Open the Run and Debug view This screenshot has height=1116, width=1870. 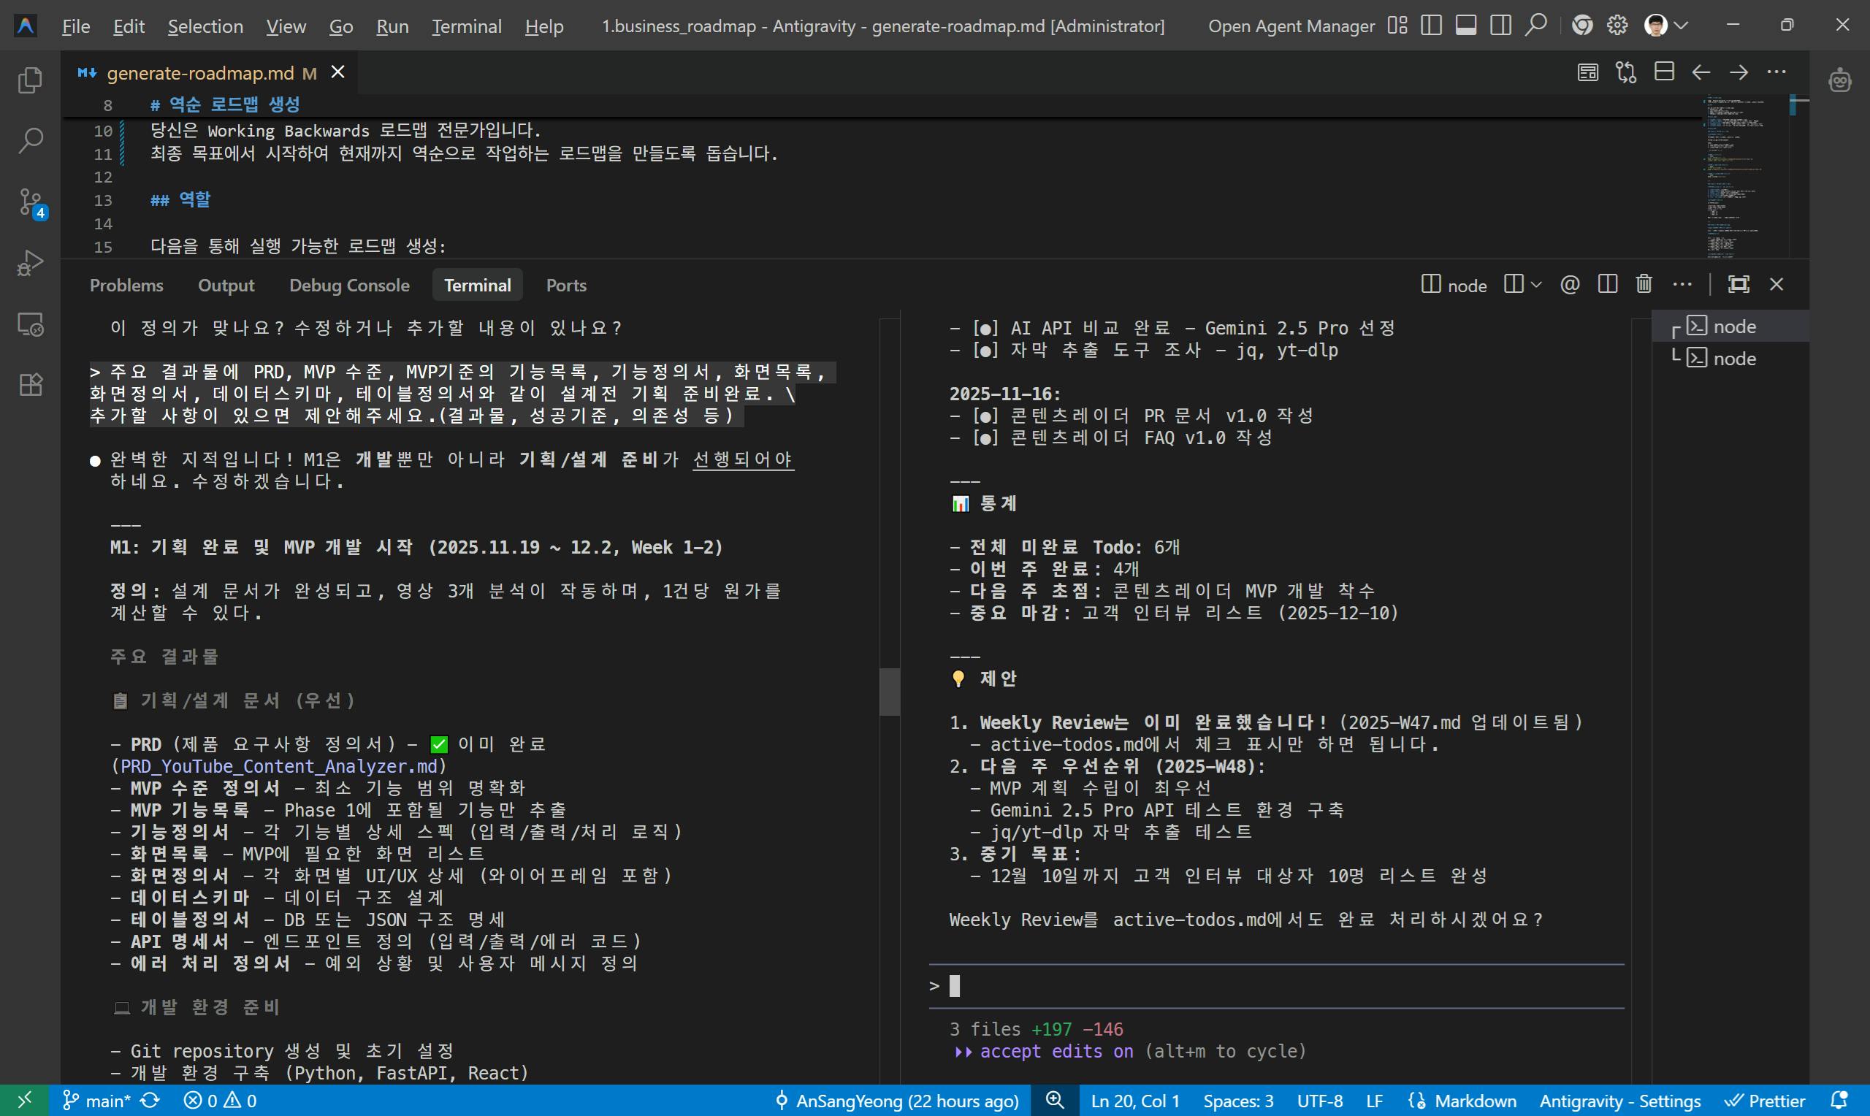(30, 262)
